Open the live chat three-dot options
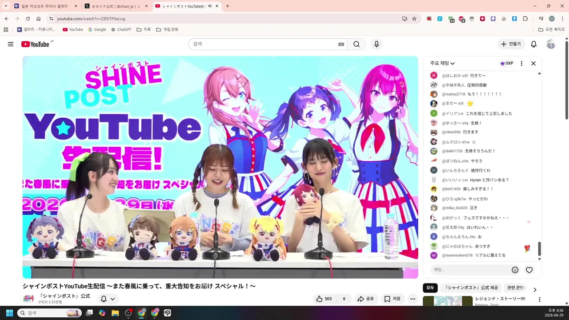569x320 pixels. point(521,63)
